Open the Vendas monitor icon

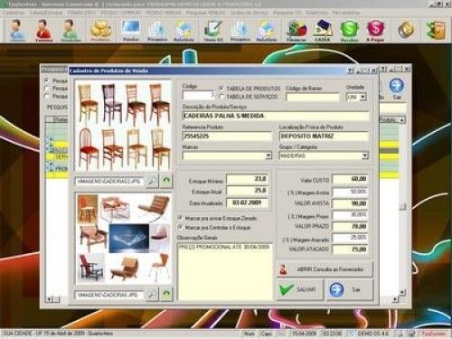tap(131, 31)
